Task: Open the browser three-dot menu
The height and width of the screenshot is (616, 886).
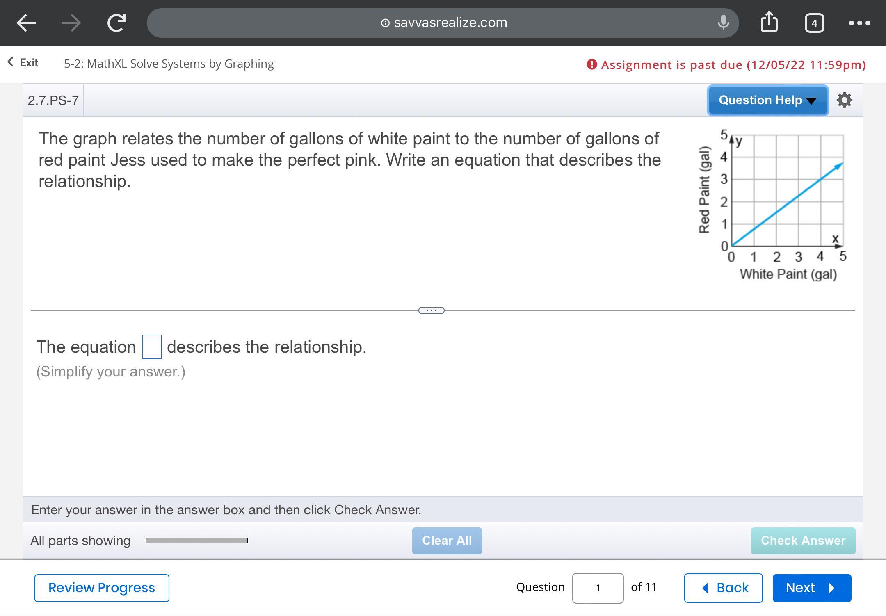Action: coord(859,23)
